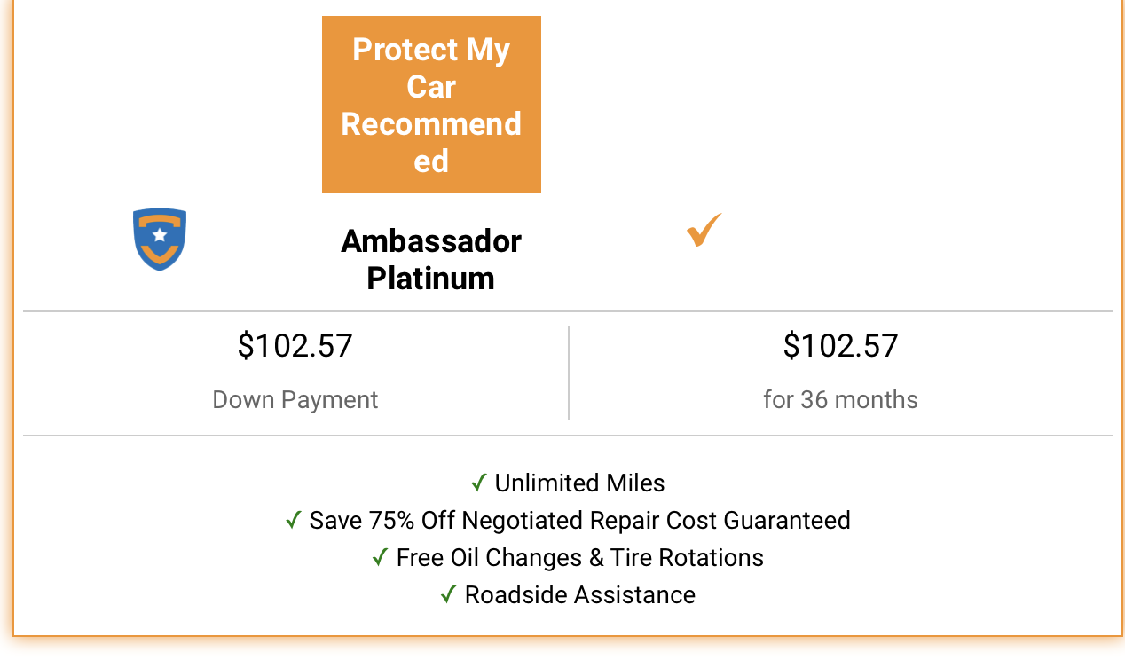1125x660 pixels.
Task: Click the for 36 months label
Action: pos(840,400)
